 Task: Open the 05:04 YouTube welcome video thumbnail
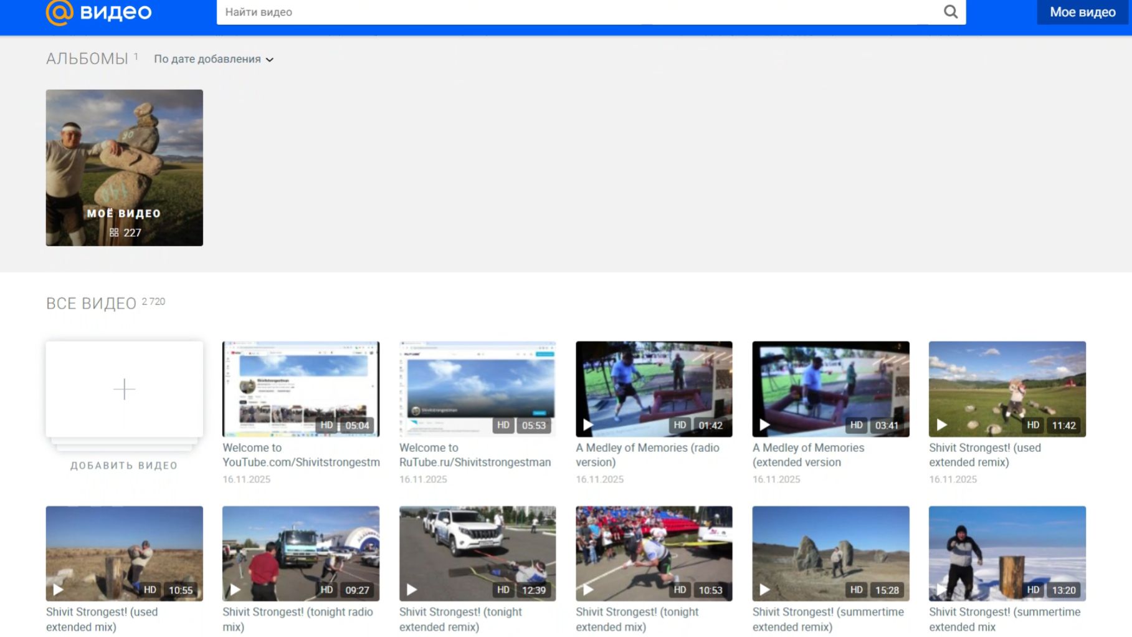(300, 389)
